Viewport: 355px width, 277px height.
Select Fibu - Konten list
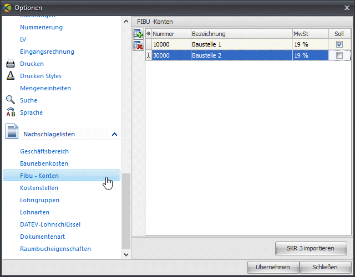[x=62, y=175]
